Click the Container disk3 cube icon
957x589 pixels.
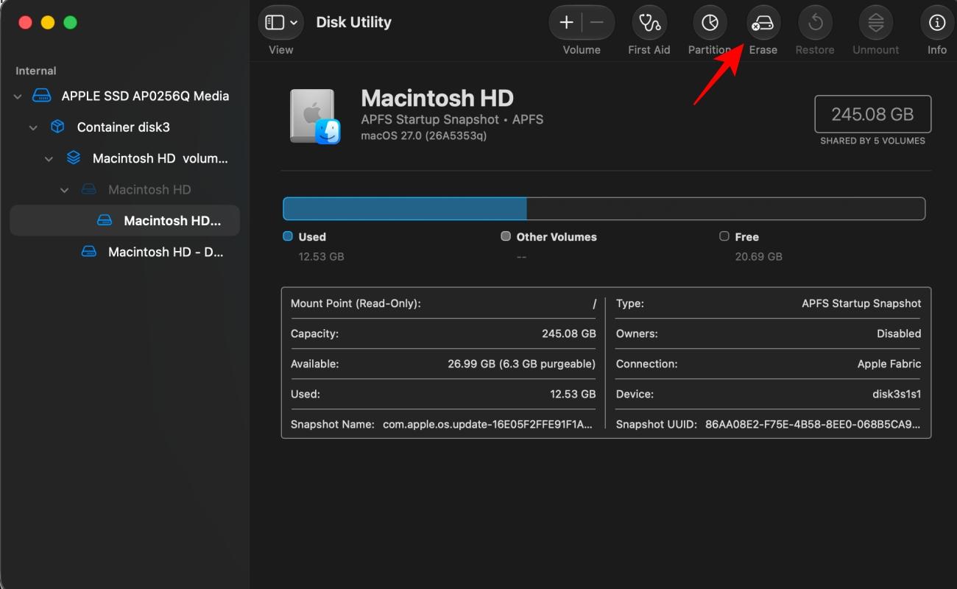57,127
